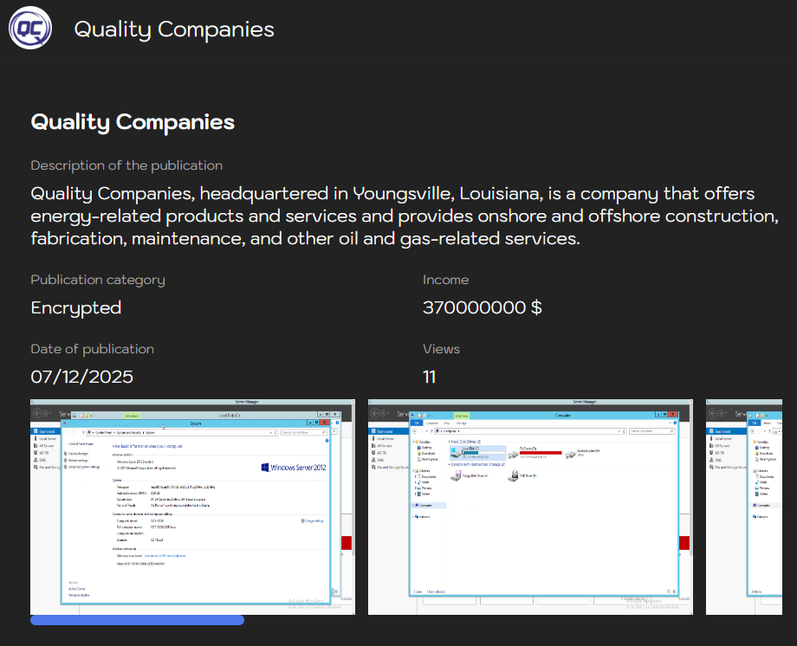Image resolution: width=797 pixels, height=646 pixels.
Task: Click the red full-capacity drive bar in second thumbnail
Action: point(541,452)
